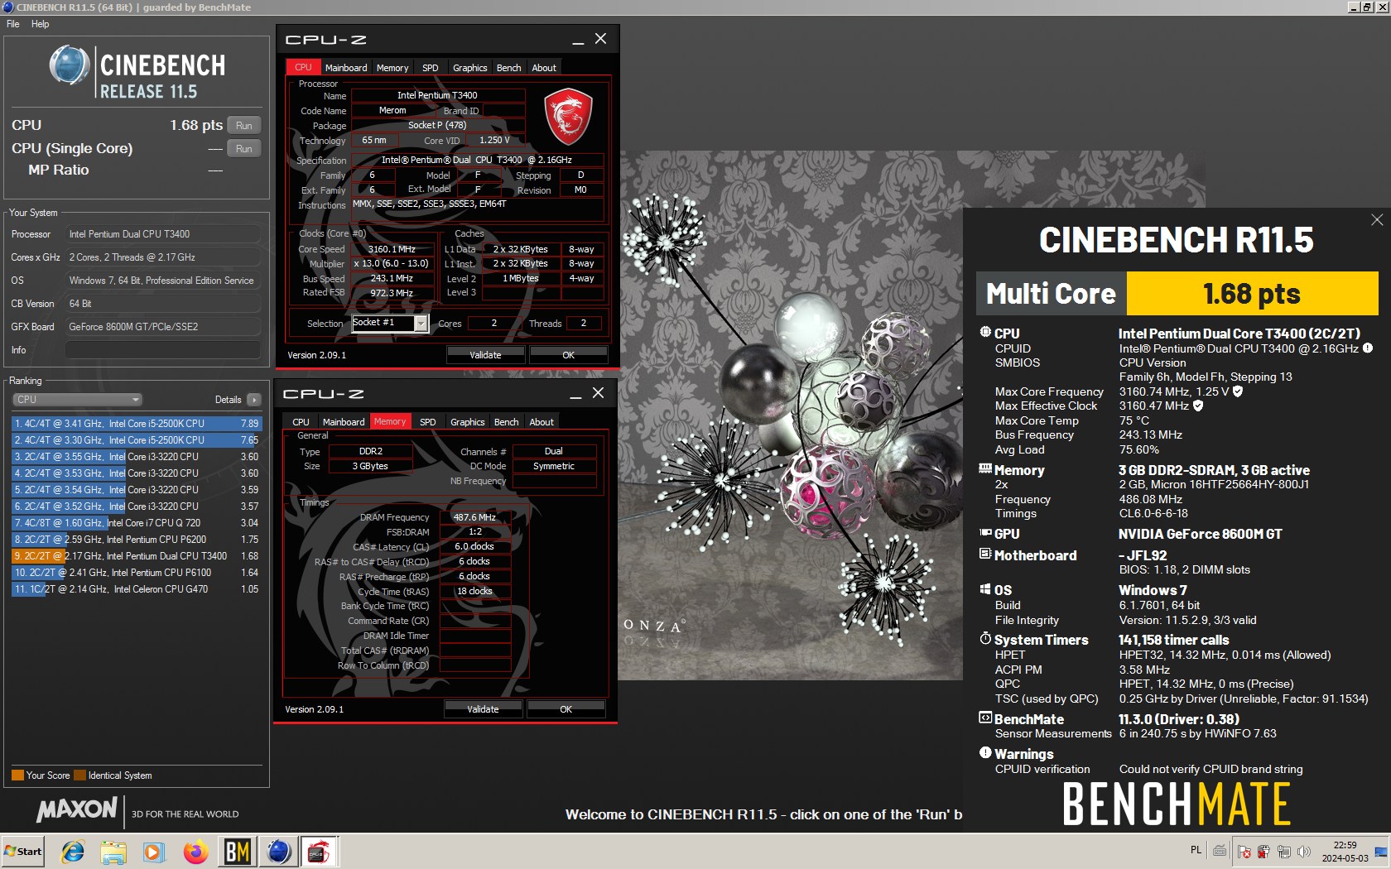
Task: Click OK in upper CPU-Z window
Action: [568, 355]
